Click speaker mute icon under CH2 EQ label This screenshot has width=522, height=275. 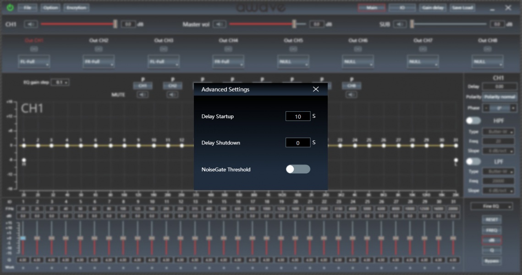172,95
